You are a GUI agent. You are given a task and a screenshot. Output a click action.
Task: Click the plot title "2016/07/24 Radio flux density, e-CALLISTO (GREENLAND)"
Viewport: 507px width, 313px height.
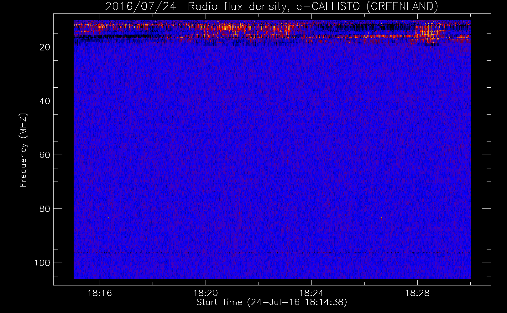coord(271,6)
